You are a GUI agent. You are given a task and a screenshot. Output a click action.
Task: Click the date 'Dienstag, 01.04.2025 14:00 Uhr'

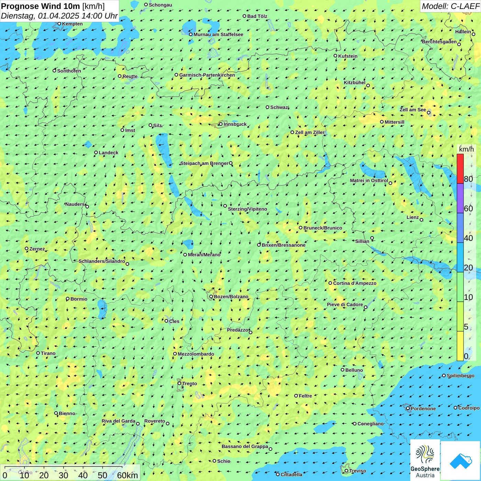[59, 16]
